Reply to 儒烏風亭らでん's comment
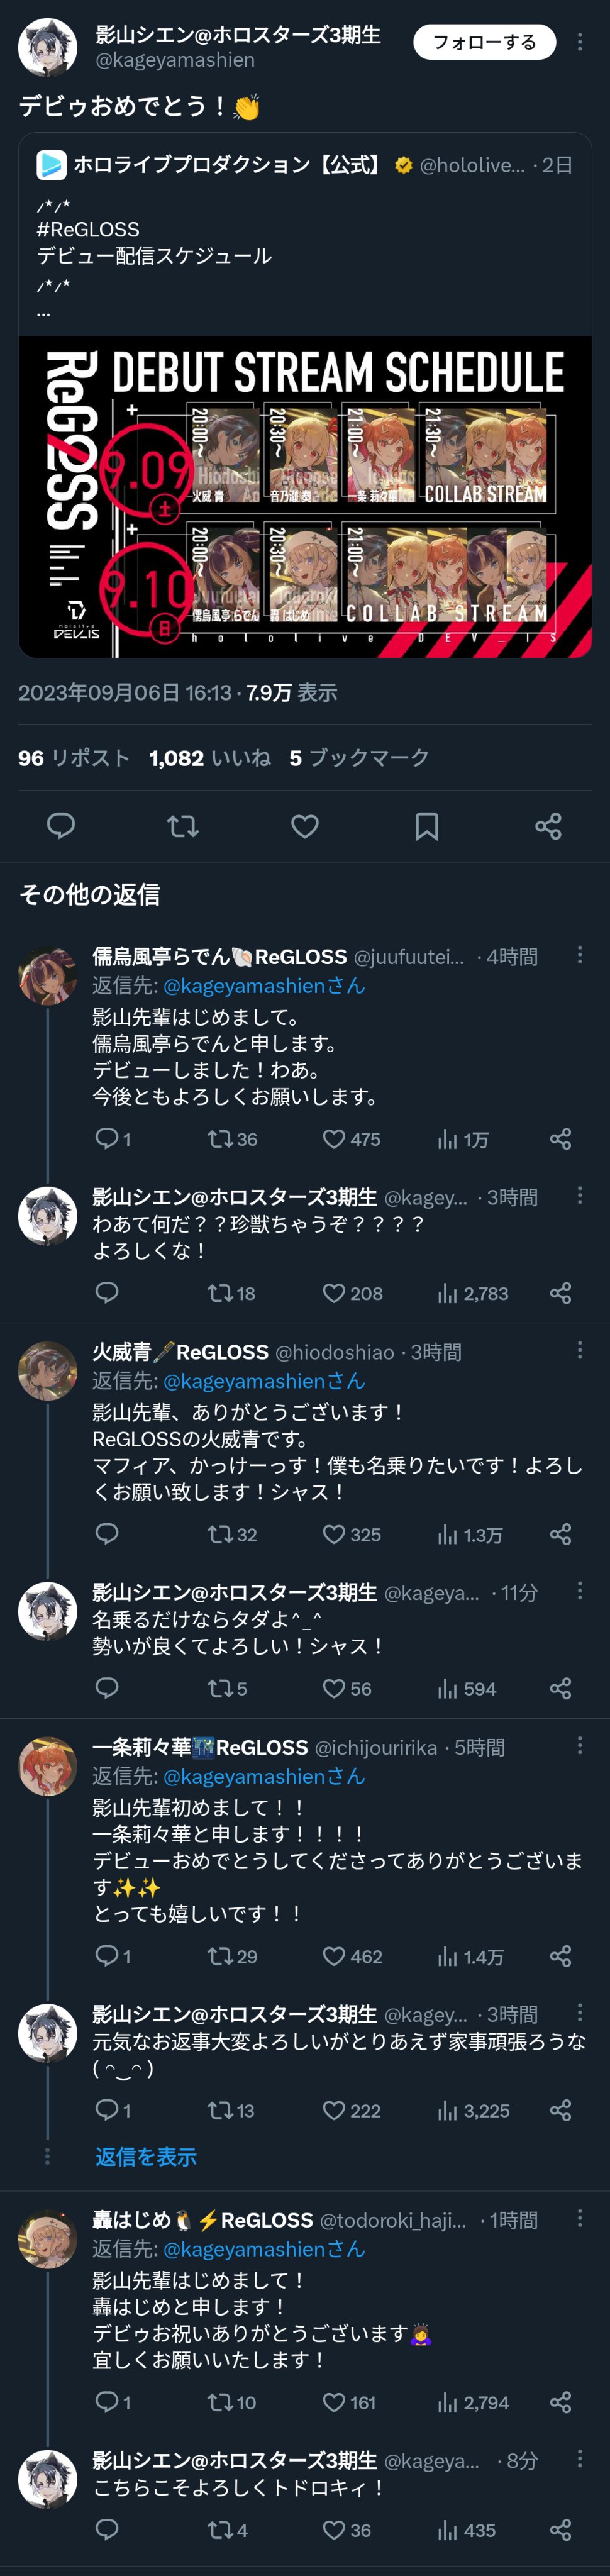 click(107, 1139)
